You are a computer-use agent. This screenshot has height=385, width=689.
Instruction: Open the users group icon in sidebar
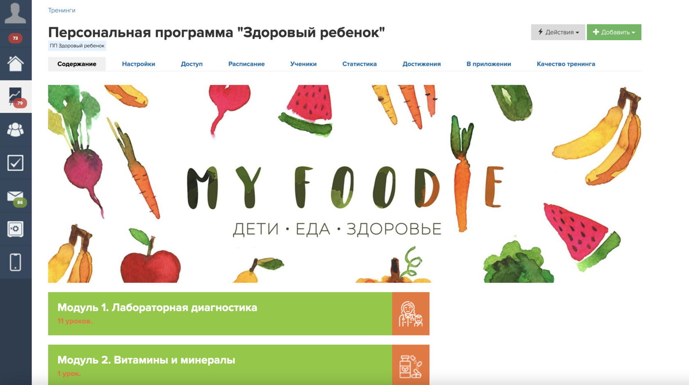(x=16, y=130)
